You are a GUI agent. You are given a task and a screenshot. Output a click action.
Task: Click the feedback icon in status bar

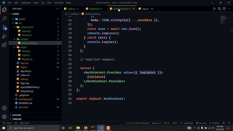[x=224, y=123]
